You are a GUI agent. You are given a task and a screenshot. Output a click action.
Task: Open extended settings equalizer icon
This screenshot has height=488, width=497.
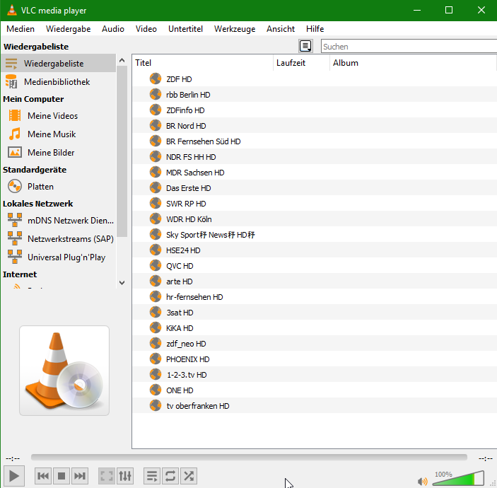pos(125,476)
